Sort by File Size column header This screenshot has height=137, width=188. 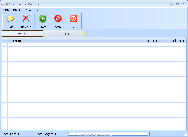pos(174,41)
